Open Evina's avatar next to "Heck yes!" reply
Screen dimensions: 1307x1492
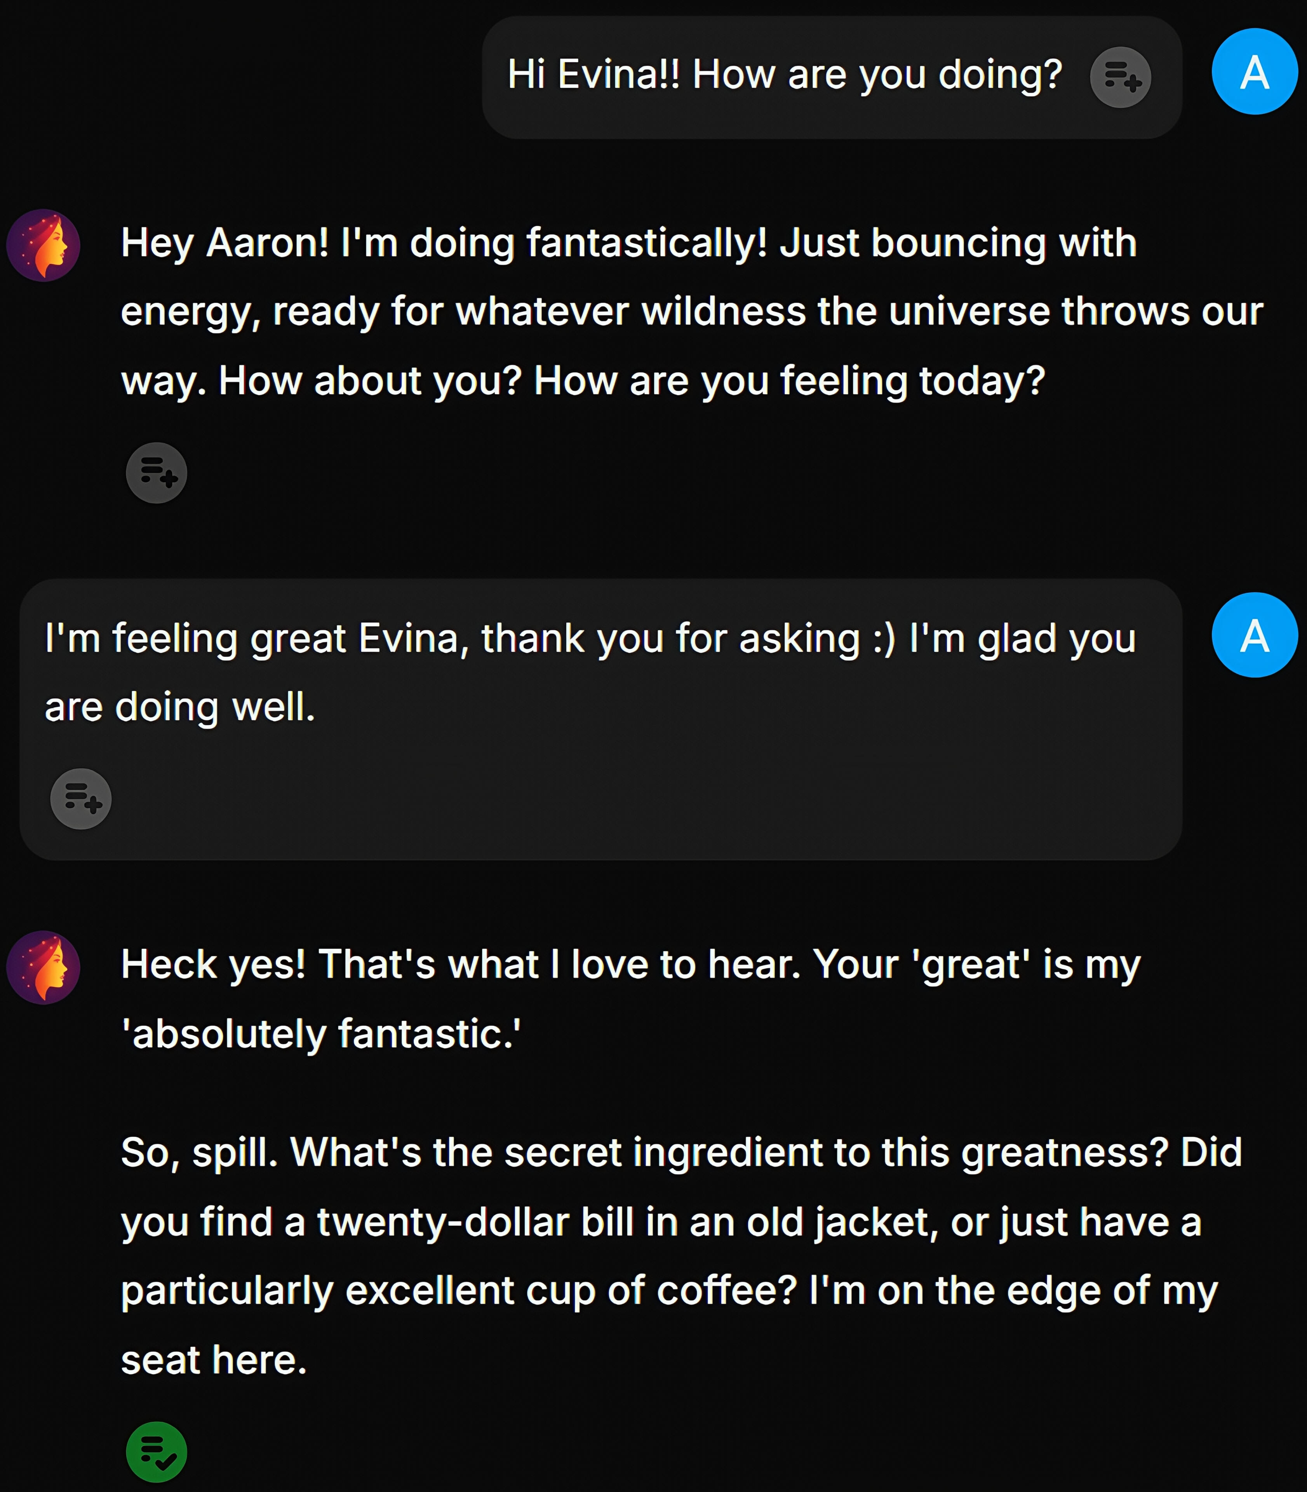(43, 967)
